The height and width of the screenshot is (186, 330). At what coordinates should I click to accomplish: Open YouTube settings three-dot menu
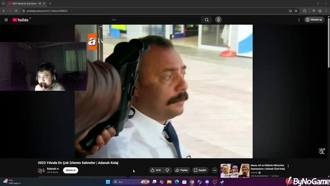click(x=299, y=20)
